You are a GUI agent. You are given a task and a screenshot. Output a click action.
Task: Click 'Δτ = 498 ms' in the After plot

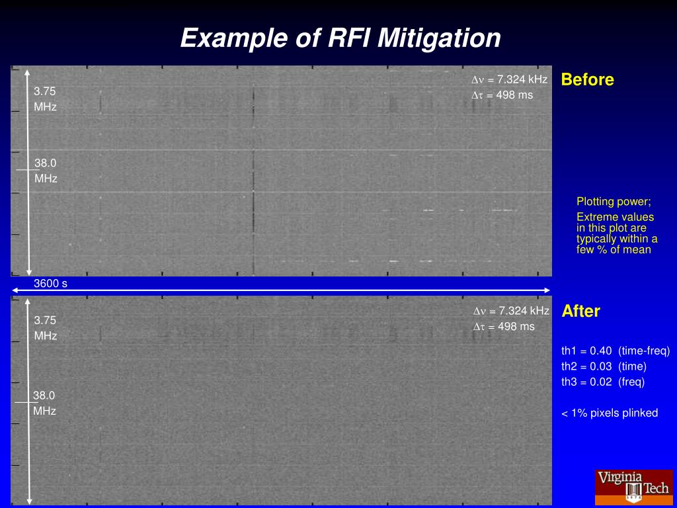504,326
